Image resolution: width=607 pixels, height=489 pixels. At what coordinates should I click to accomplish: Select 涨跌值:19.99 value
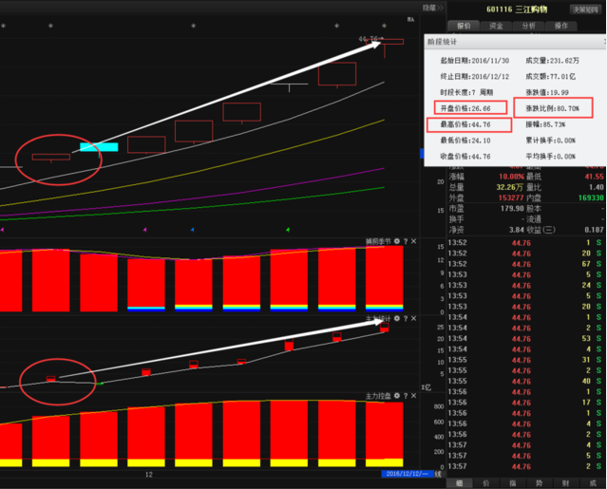[547, 92]
